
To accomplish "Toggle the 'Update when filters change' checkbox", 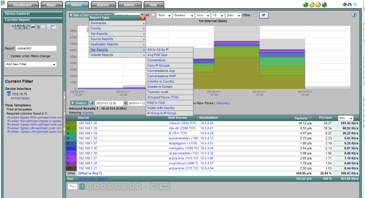I will [x=8, y=56].
